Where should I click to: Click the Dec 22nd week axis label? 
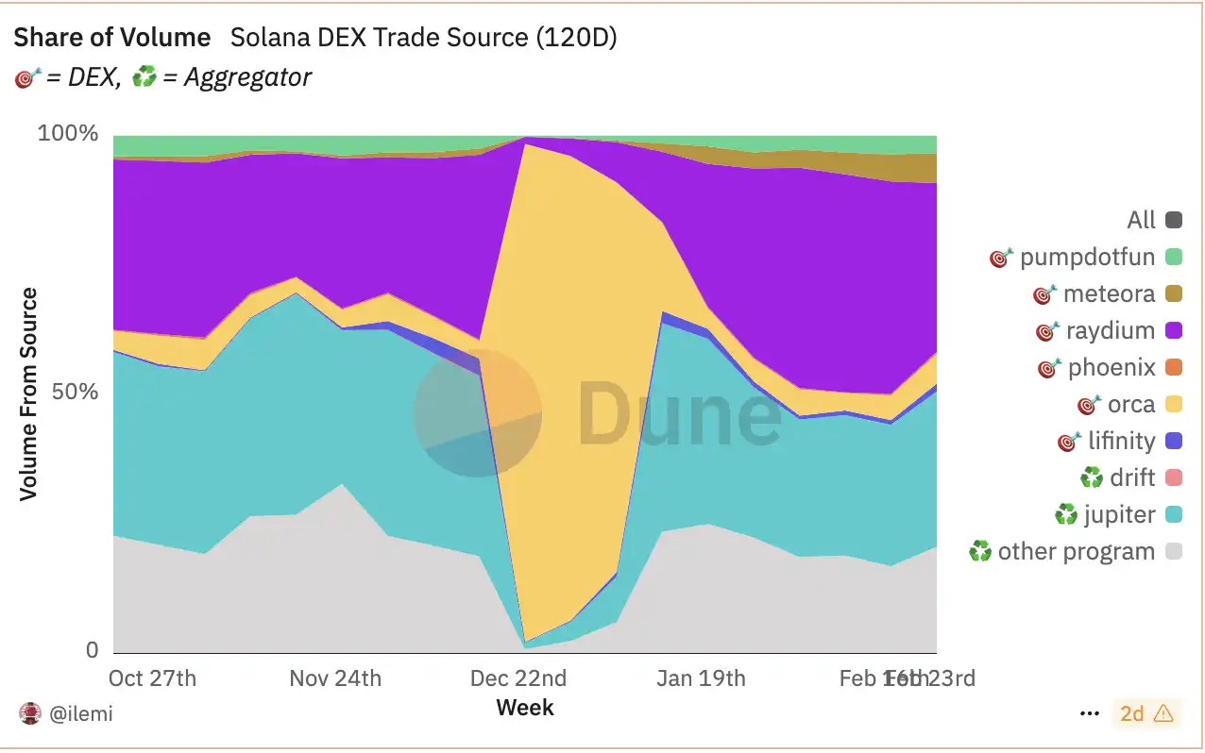point(519,678)
